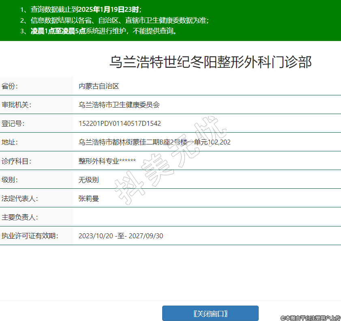Viewport: 341px width, 321px height.
Task: Click the 无级别 value
Action: click(88, 180)
